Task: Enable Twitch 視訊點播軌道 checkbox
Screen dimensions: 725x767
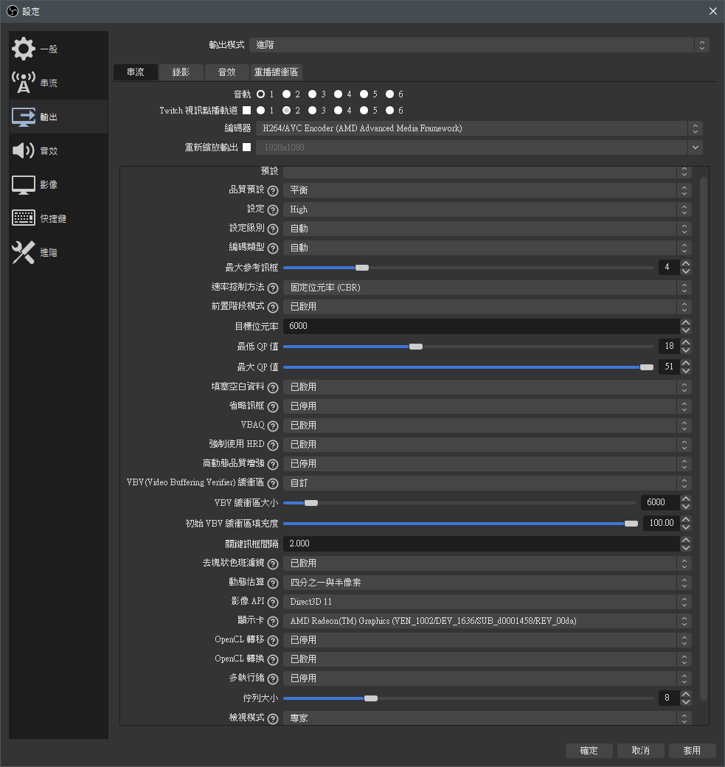Action: coord(247,110)
